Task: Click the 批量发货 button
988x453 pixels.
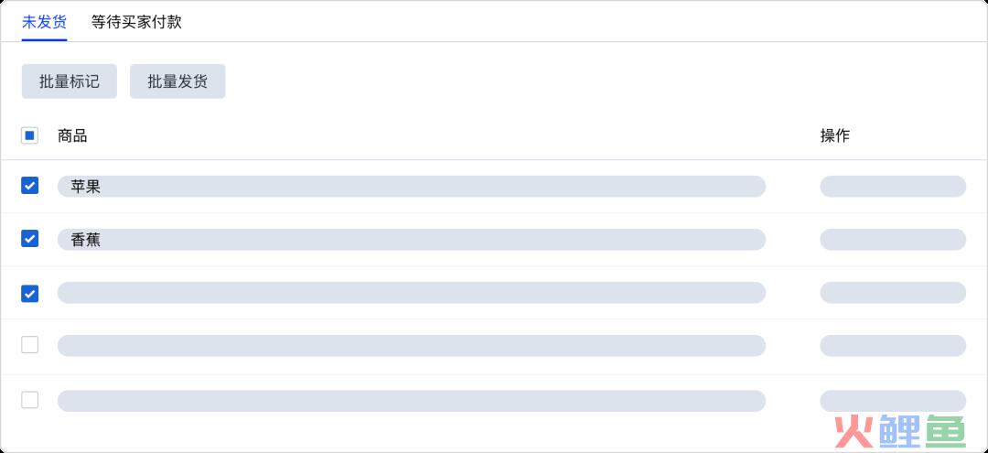Action: coord(177,81)
